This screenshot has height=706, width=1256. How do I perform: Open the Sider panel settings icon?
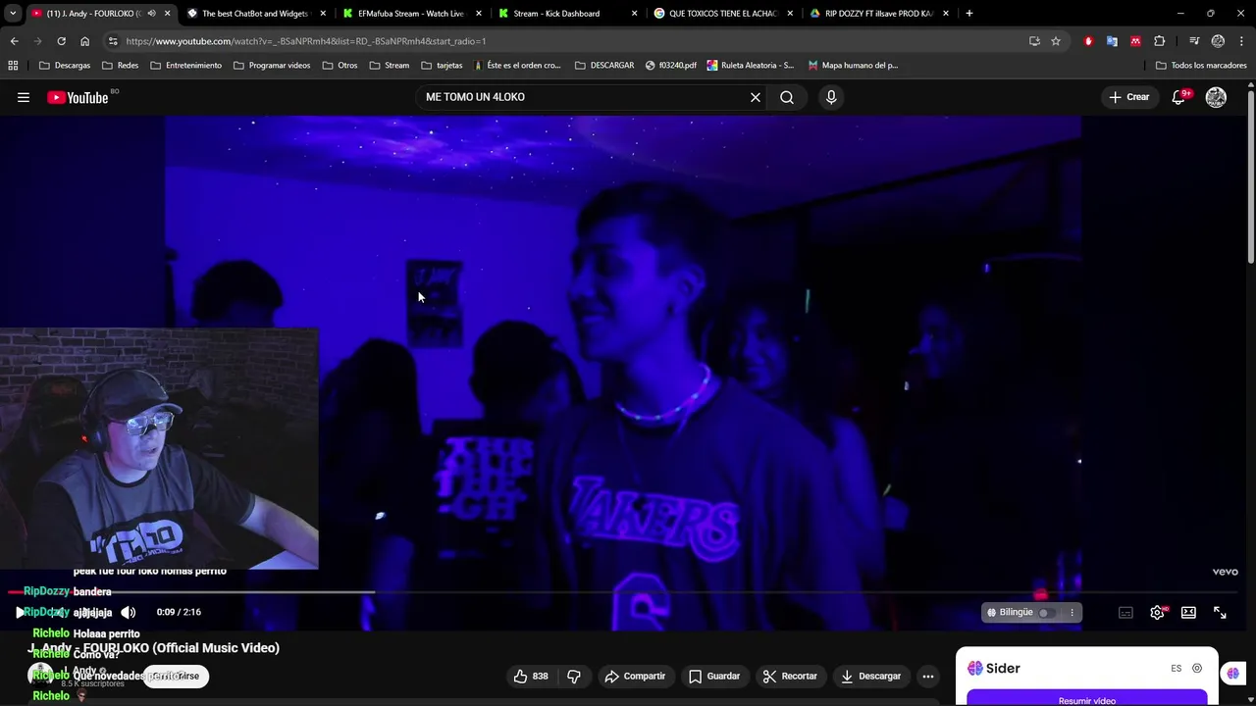(x=1197, y=668)
